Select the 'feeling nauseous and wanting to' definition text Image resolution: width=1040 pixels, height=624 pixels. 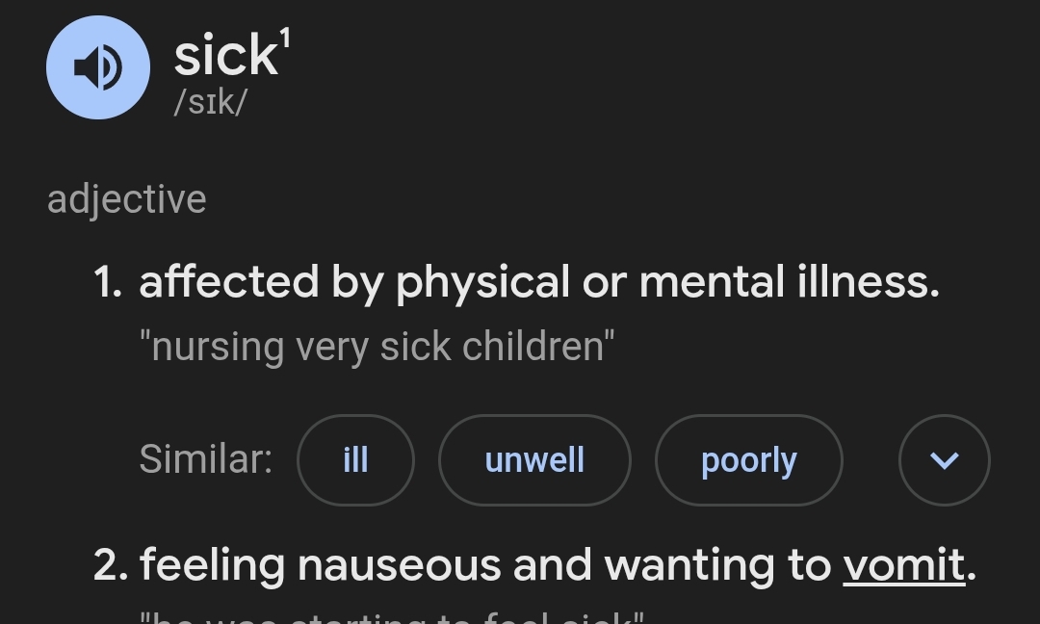(x=484, y=565)
